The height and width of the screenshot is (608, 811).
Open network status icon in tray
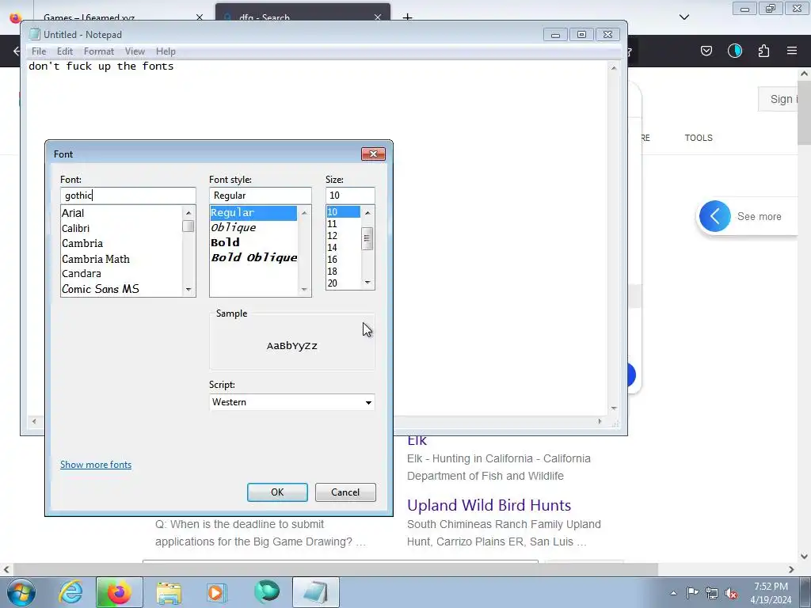click(x=712, y=593)
